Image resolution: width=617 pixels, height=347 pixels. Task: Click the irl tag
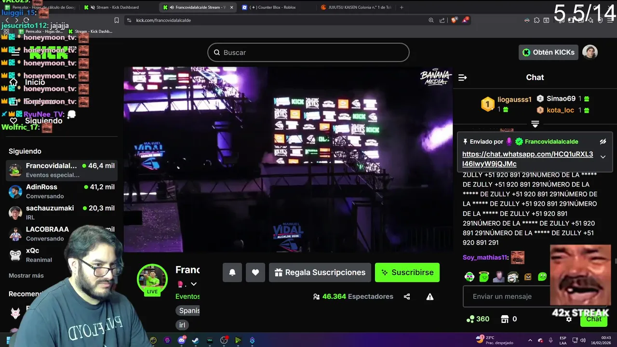(x=182, y=325)
